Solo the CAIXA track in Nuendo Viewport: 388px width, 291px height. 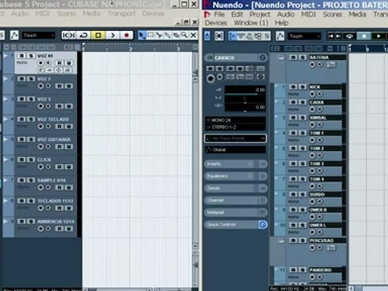coord(302,102)
